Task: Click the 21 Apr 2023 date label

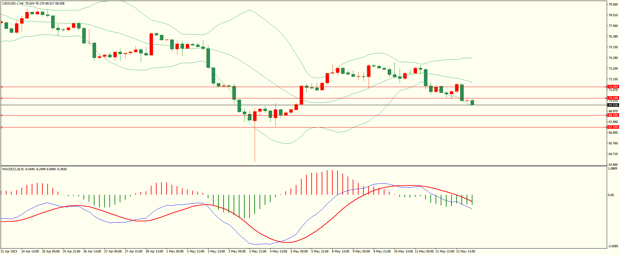Action: (x=9, y=251)
